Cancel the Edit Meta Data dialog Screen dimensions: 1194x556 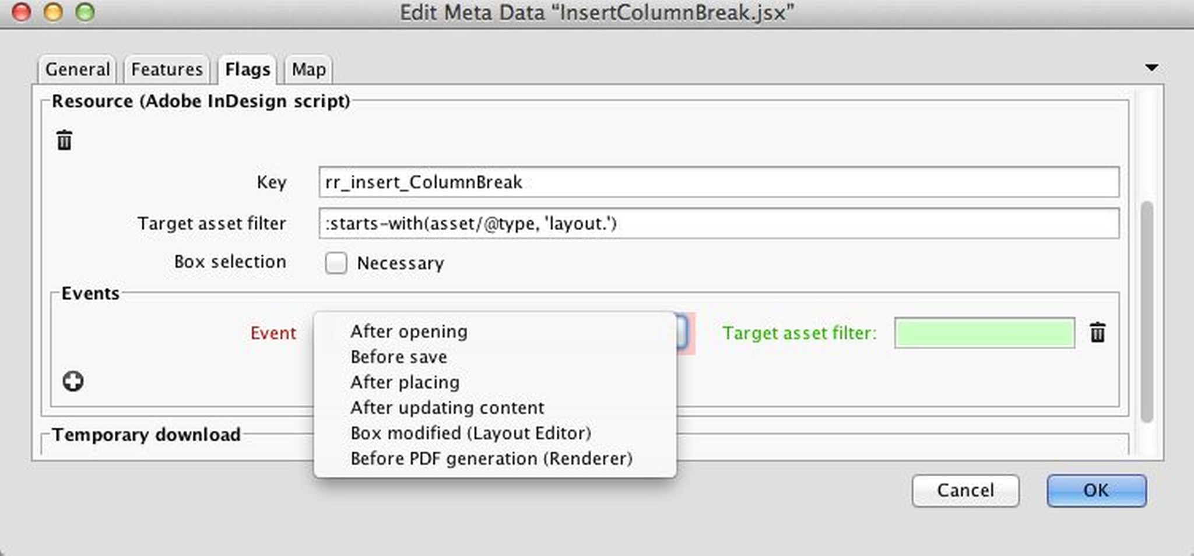coord(965,490)
